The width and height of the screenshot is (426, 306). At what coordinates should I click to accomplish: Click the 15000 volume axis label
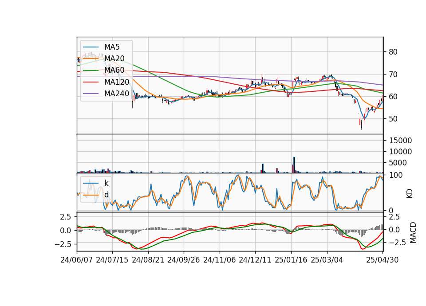point(400,141)
